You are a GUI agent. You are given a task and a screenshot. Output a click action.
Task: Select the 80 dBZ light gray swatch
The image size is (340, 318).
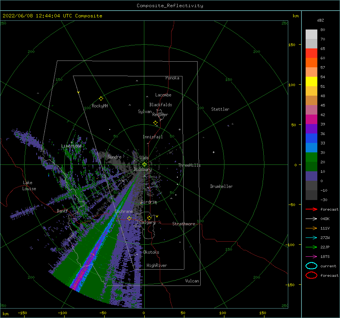311,34
